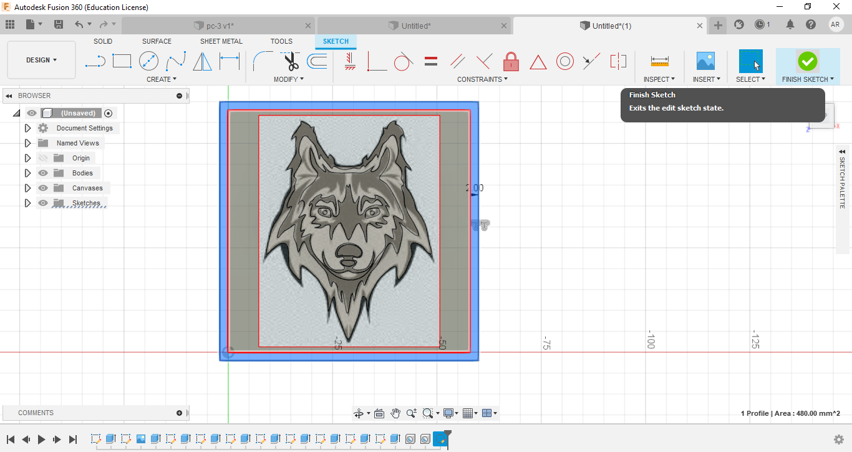Image resolution: width=852 pixels, height=452 pixels.
Task: Click the Measure ruler icon
Action: tap(659, 61)
